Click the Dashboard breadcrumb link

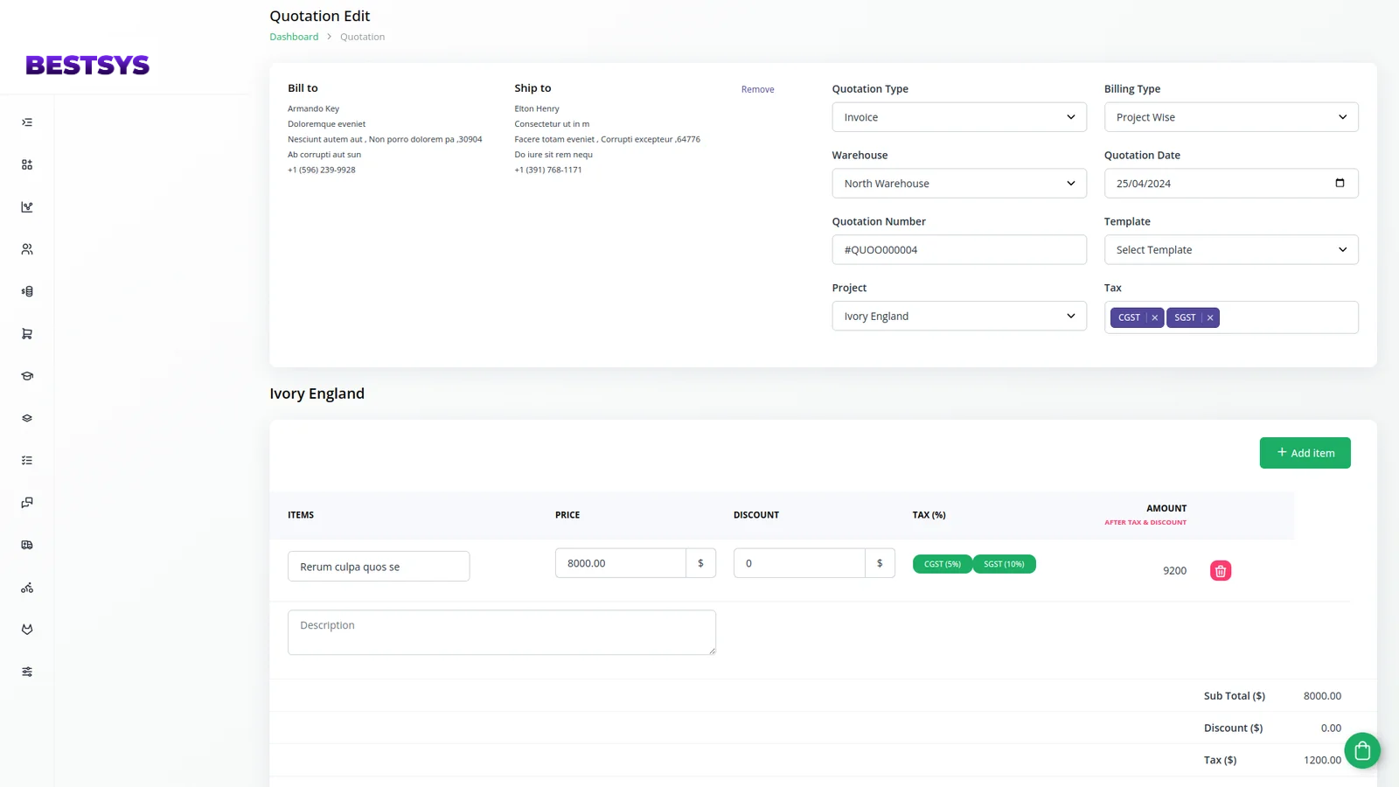pos(294,37)
